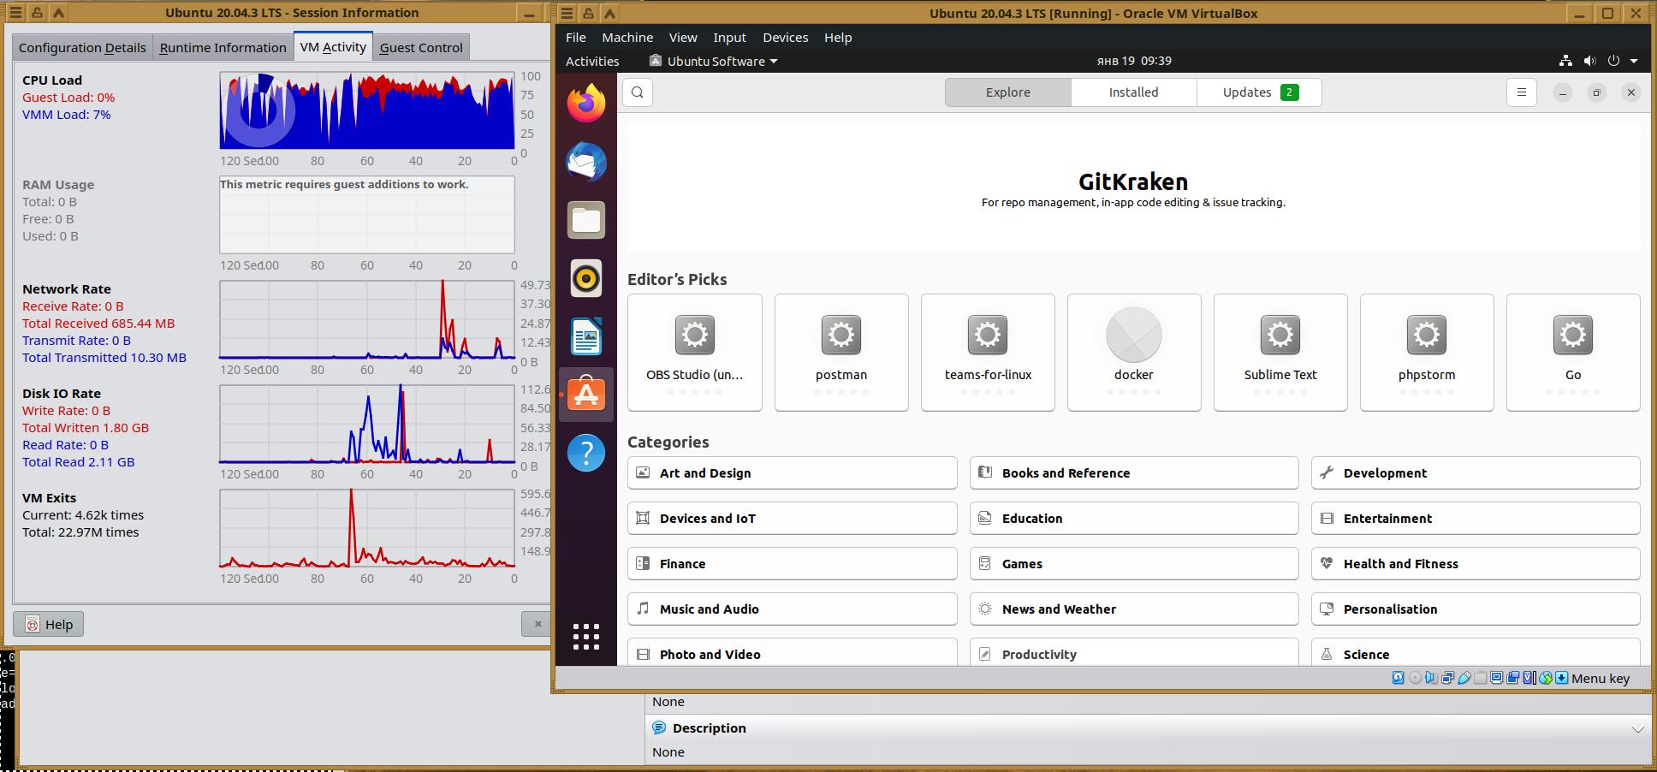Screen dimensions: 1657x772
Task: Open the Music and Audio category
Action: click(x=792, y=609)
